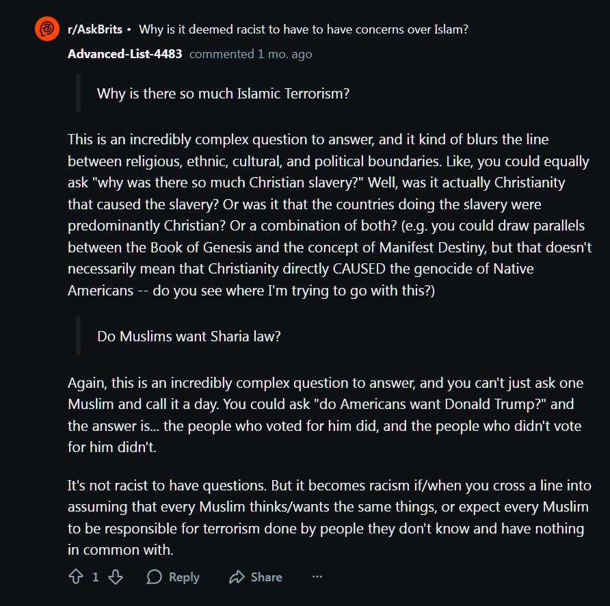Click the r/AskBrits subreddit avatar icon
The width and height of the screenshot is (610, 606).
point(47,29)
